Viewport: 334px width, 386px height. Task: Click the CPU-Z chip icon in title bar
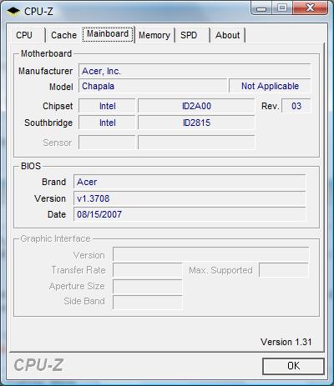point(13,12)
